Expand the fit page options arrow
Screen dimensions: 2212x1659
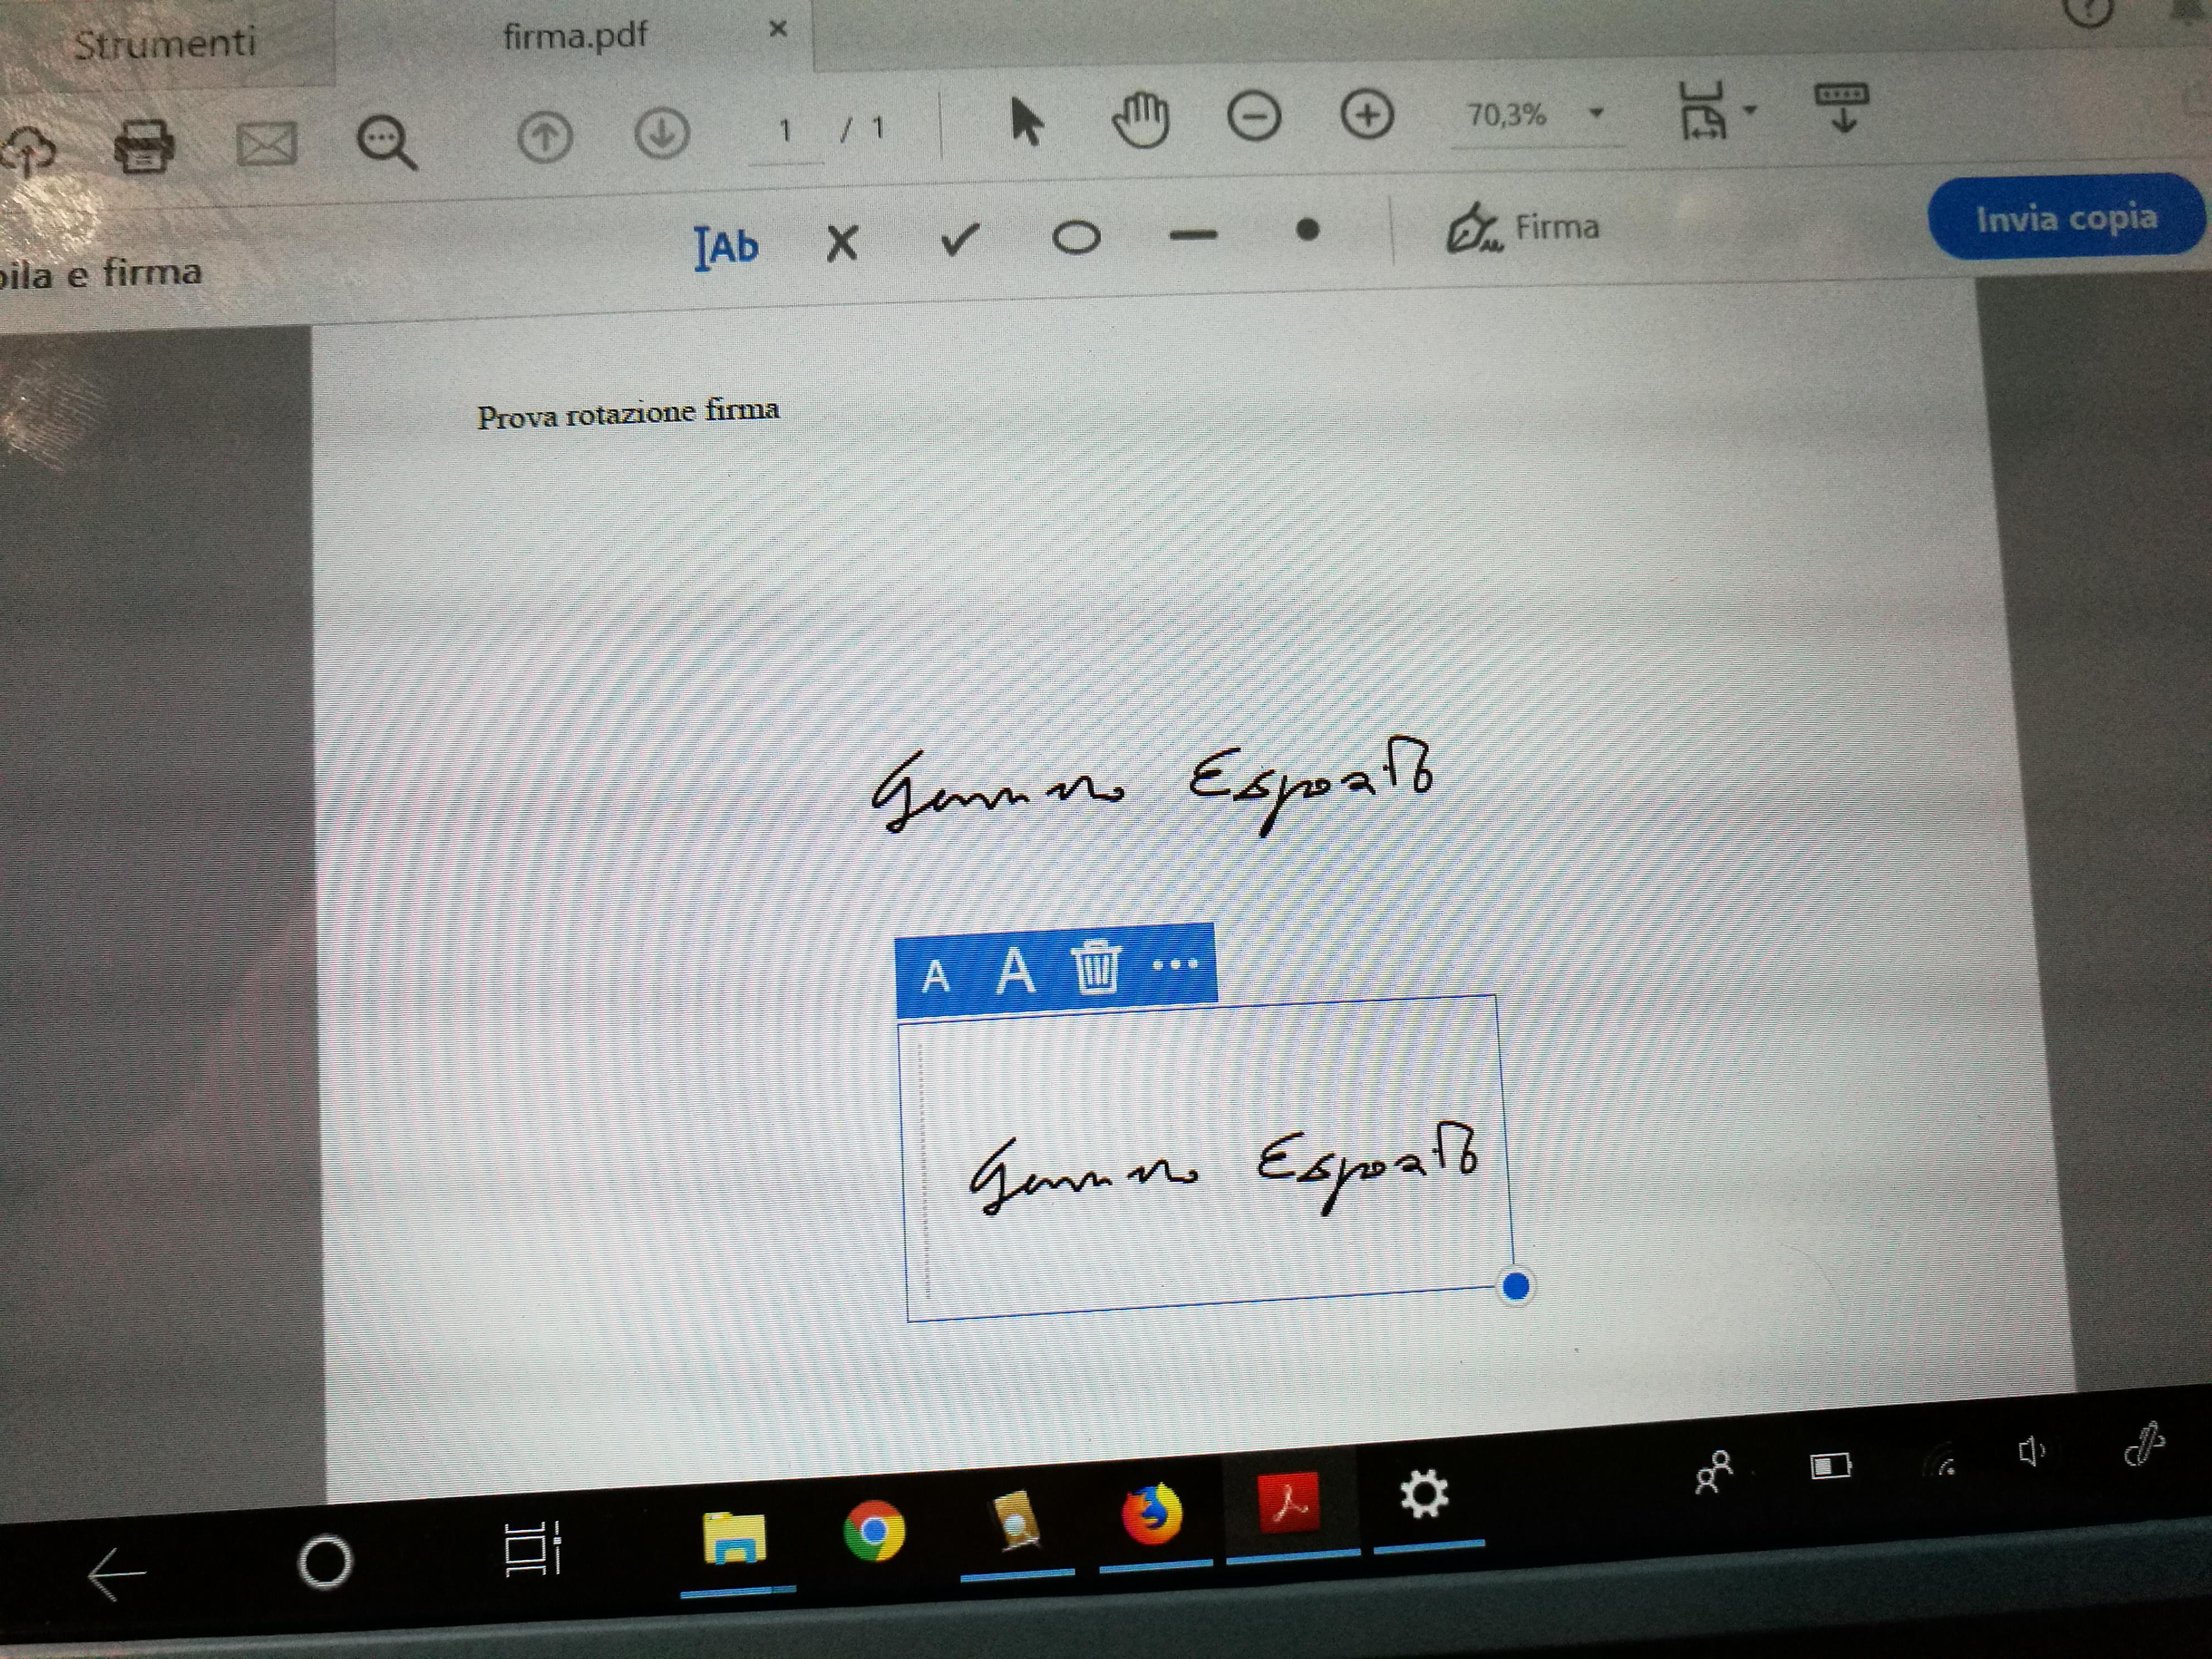(1750, 110)
